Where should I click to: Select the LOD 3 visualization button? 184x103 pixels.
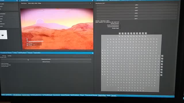tap(137, 13)
